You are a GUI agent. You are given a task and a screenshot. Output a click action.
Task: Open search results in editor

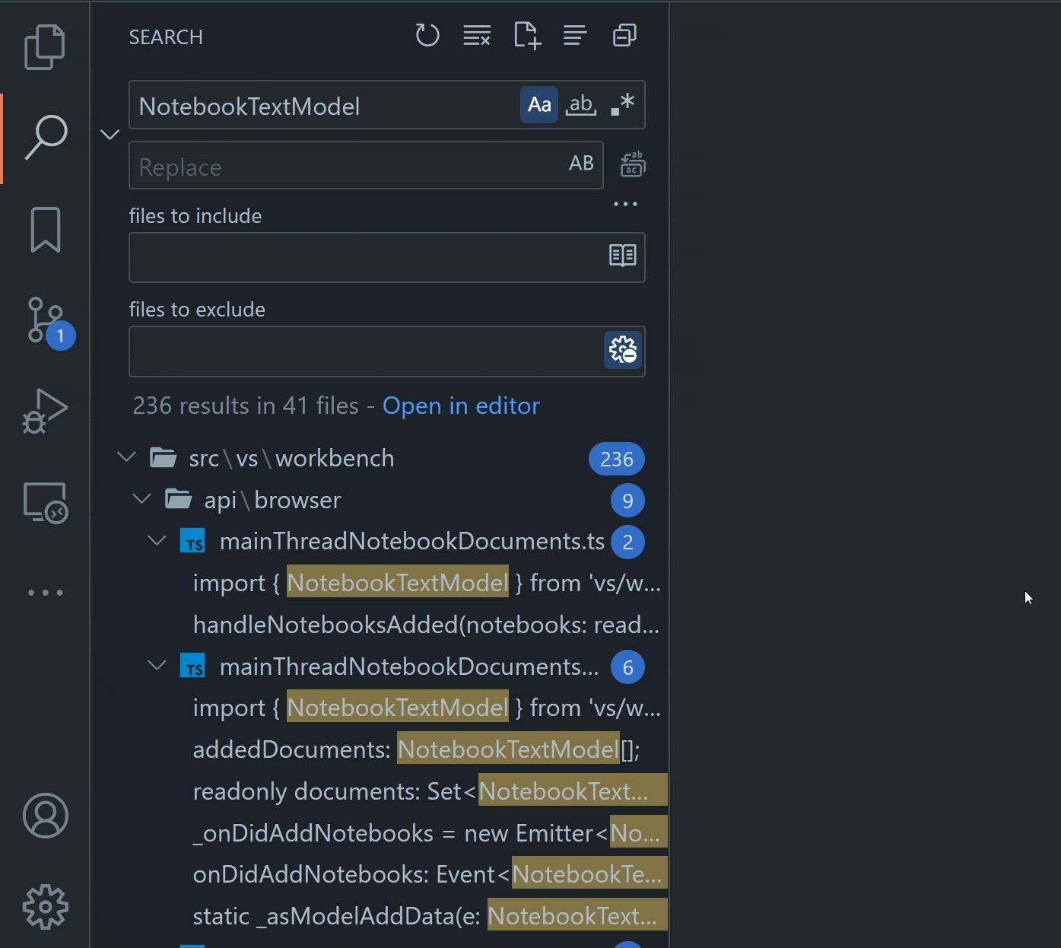(x=460, y=406)
